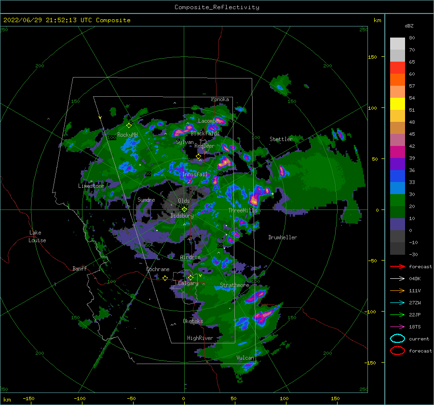Click the orange 111V arrow icon
Image resolution: width=434 pixels, height=405 pixels.
pyautogui.click(x=397, y=290)
